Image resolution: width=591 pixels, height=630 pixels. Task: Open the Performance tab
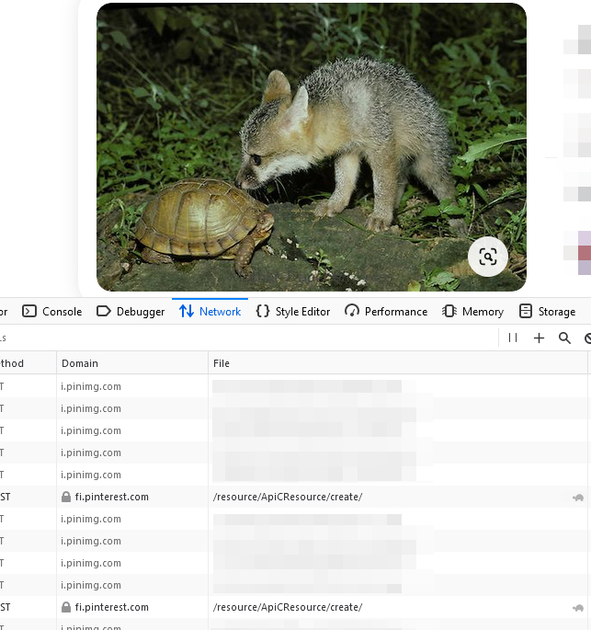(386, 312)
